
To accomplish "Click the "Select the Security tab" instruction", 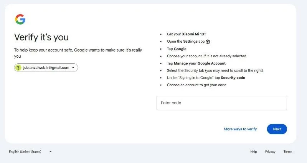I will point(215,71).
